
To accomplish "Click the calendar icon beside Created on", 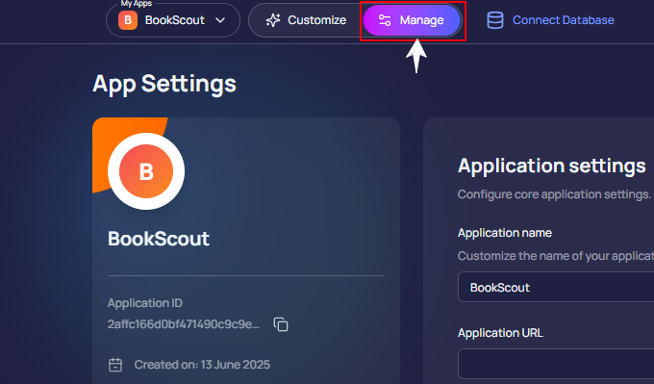I will [x=115, y=365].
